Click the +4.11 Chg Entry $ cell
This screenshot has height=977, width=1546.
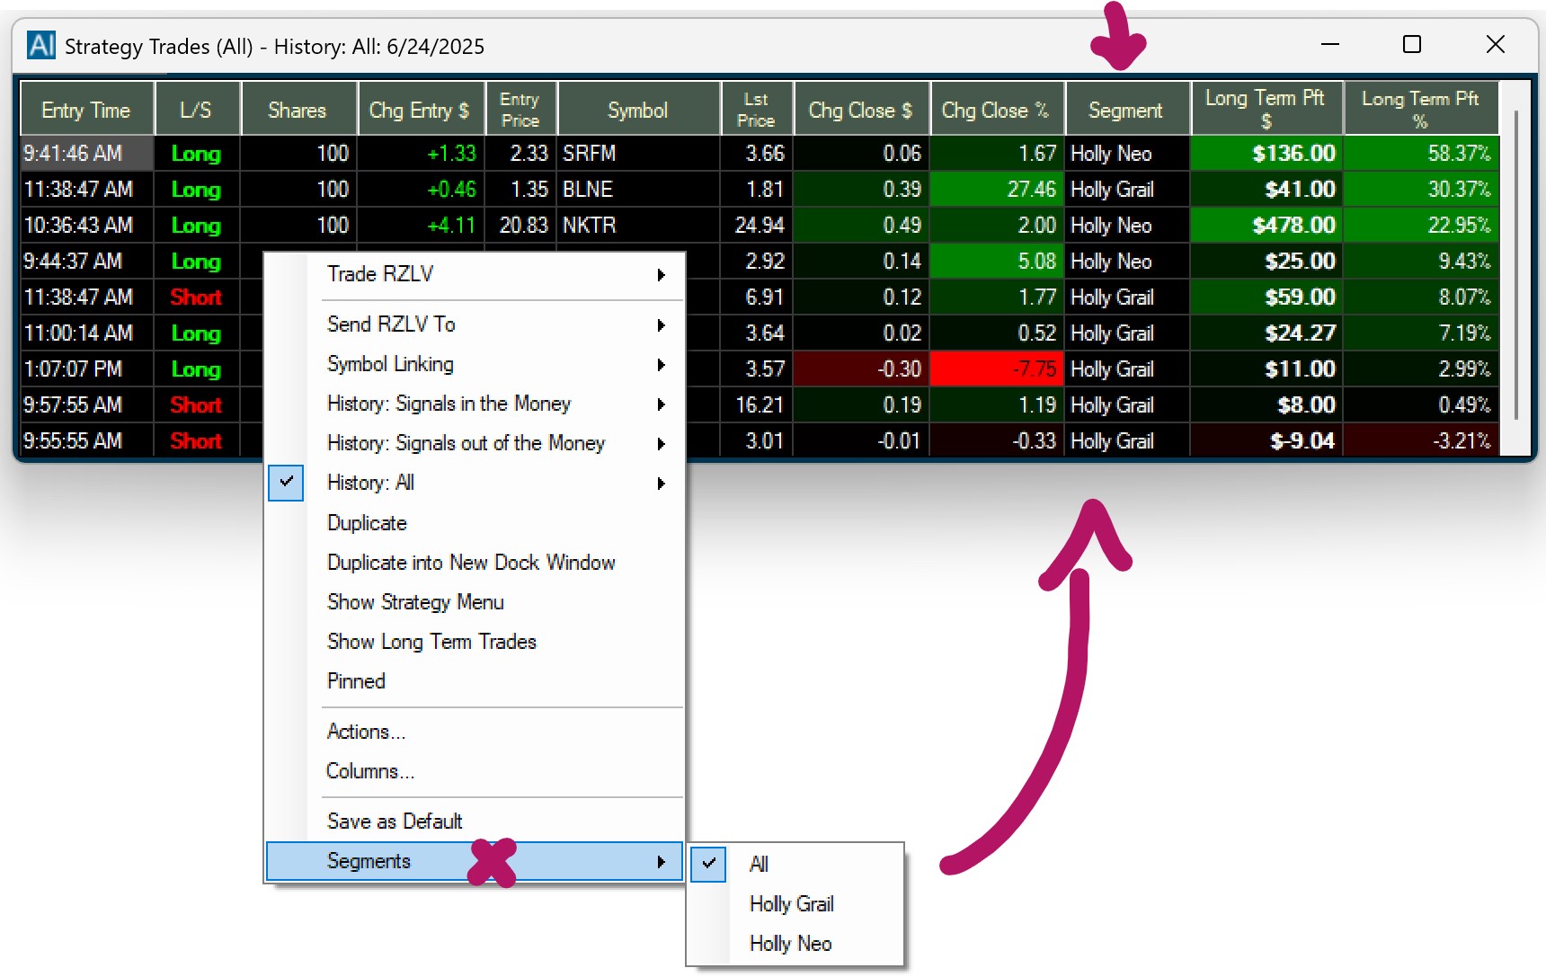point(421,226)
